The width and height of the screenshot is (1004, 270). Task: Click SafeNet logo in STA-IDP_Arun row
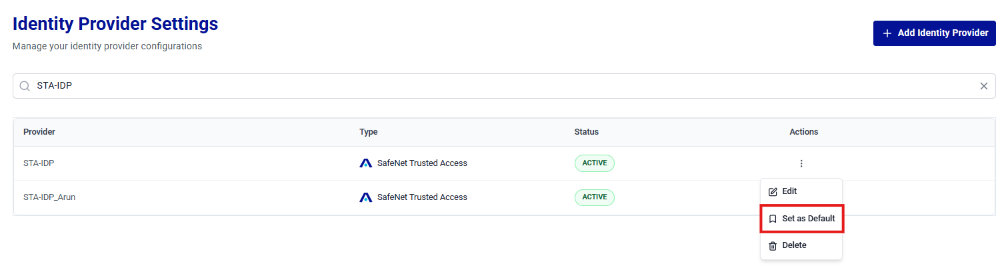(x=365, y=197)
